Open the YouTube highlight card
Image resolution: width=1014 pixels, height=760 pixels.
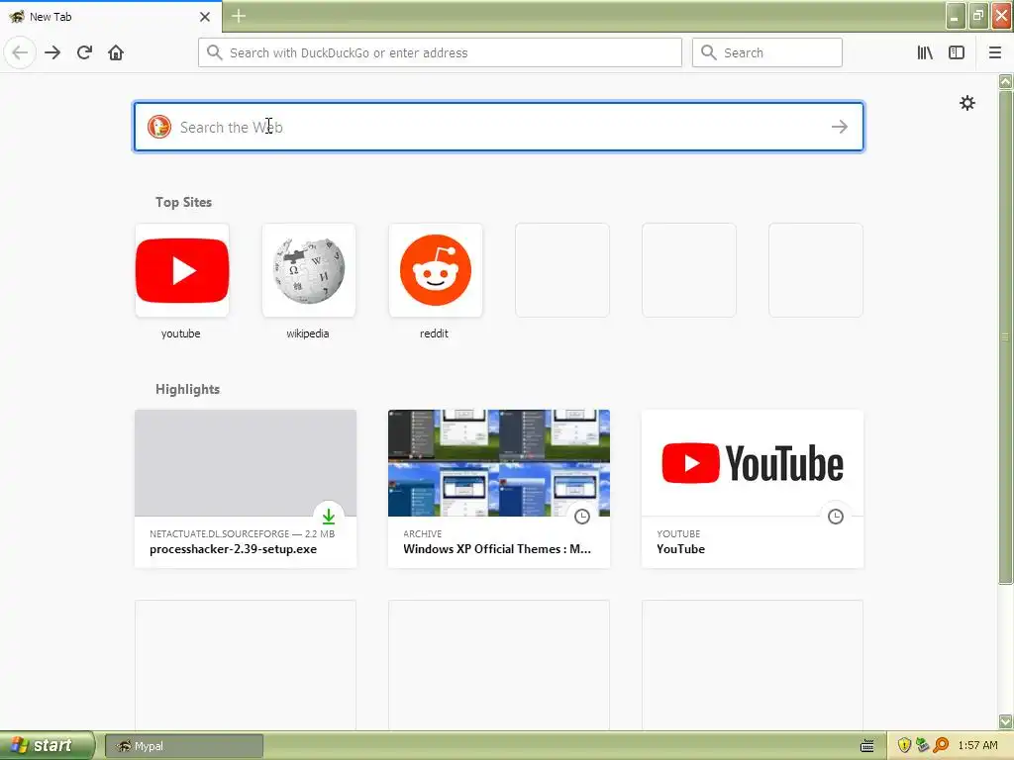tap(753, 489)
